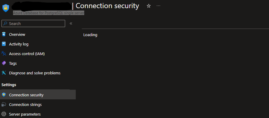
Task: Click the Overview database icon
Action: point(4,34)
